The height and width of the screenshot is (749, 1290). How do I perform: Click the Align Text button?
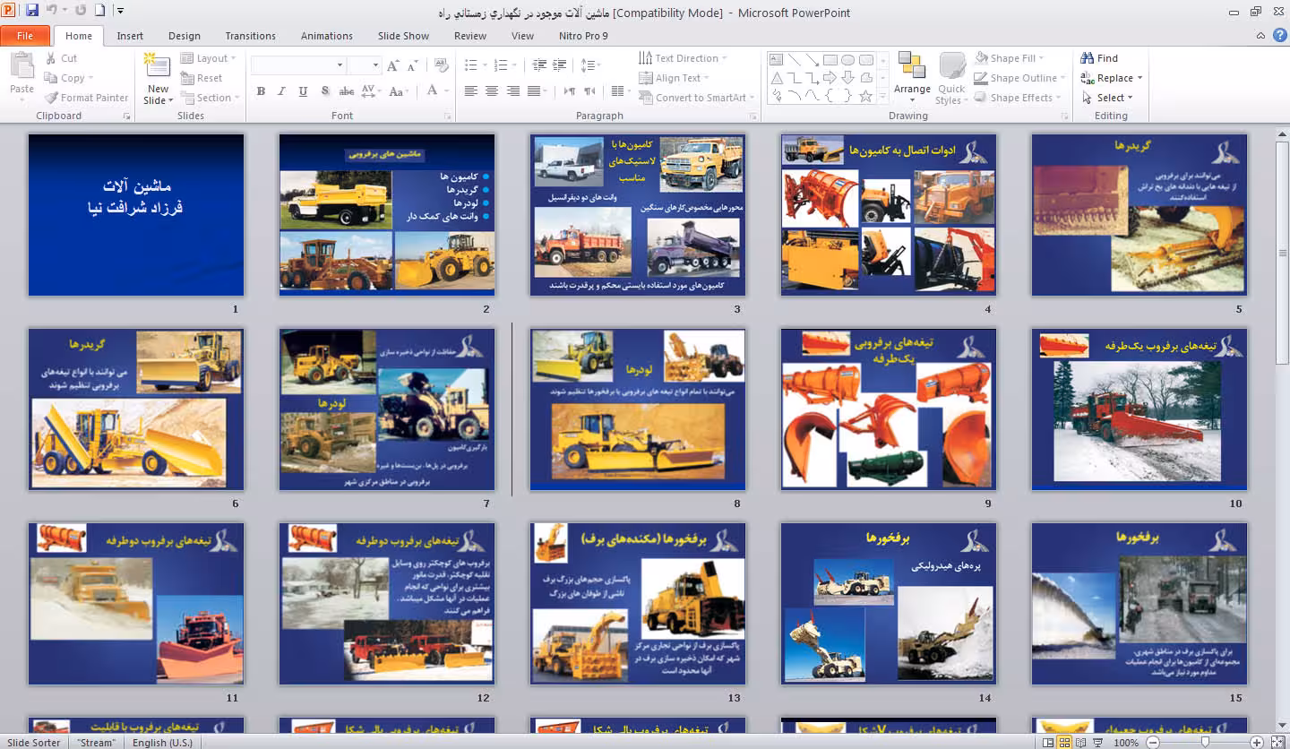tap(674, 78)
